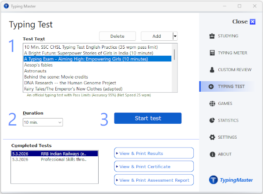The height and width of the screenshot is (194, 263).
Task: Maximize the Typing Master window
Action: 239,6
